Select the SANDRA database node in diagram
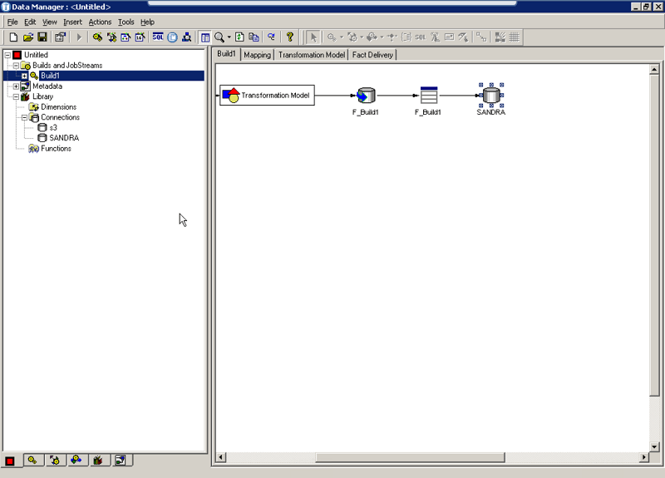665x478 pixels. click(491, 96)
